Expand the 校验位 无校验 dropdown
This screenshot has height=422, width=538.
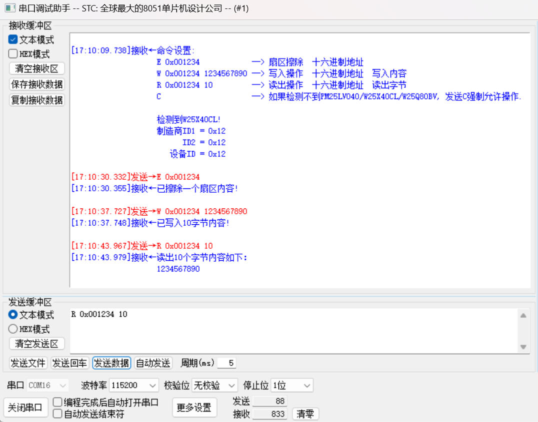215,386
